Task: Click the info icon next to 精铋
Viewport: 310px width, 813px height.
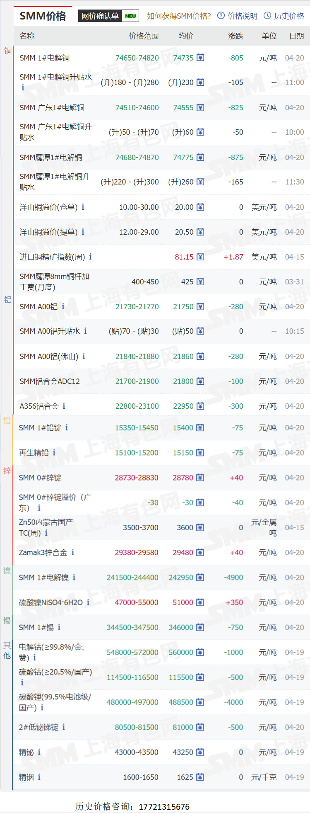Action: pyautogui.click(x=39, y=752)
